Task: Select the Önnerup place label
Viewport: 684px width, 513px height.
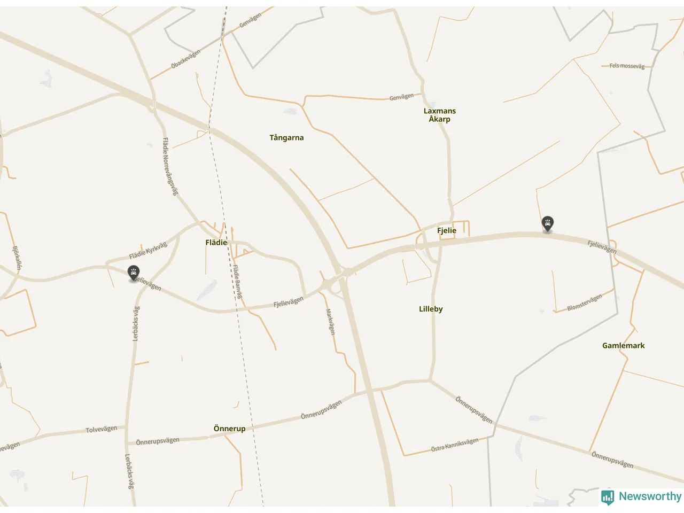Action: 229,429
